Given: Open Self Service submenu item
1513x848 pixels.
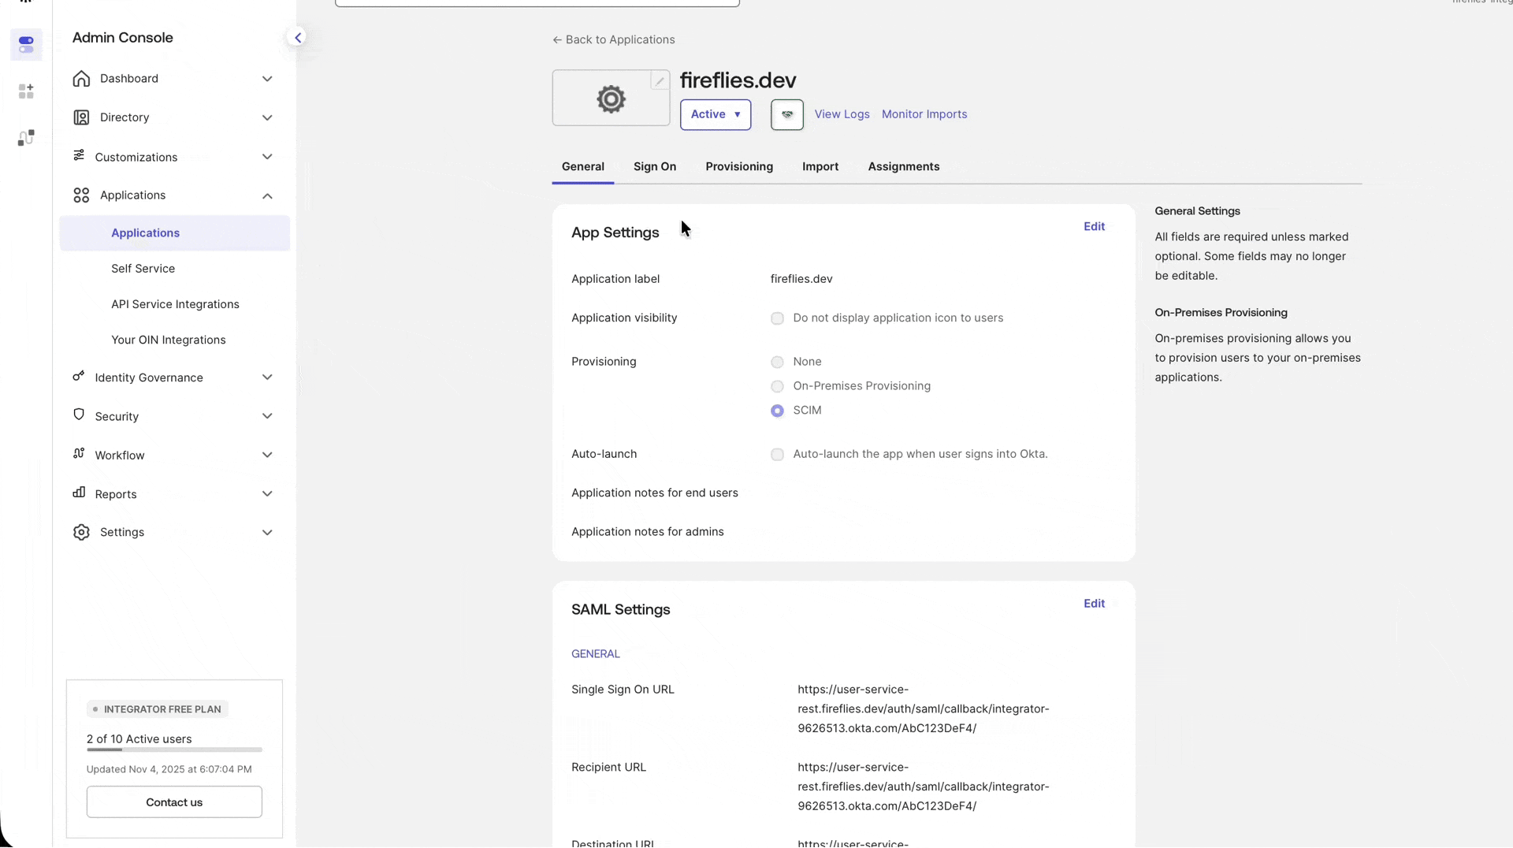Looking at the screenshot, I should click(143, 269).
